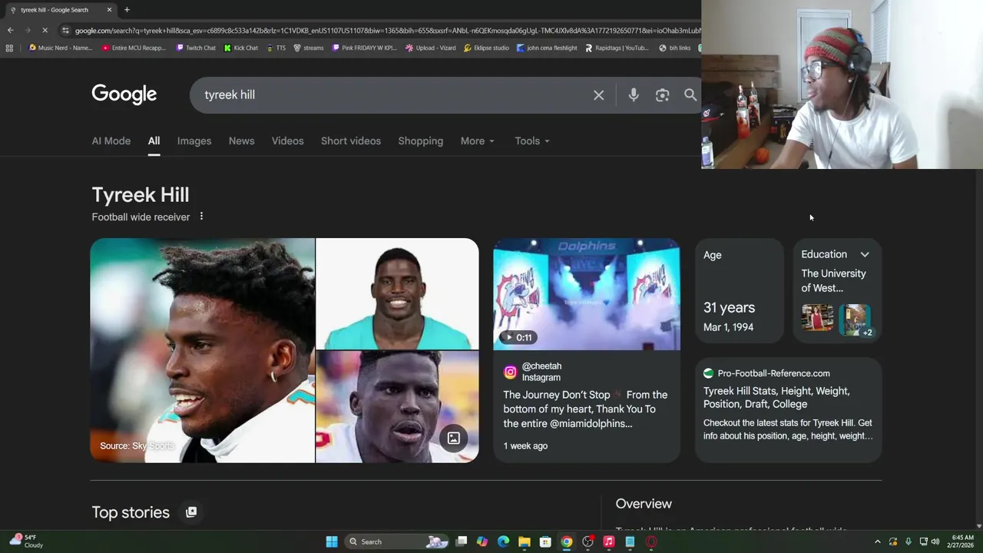
Task: Click the Top stories collection icon
Action: click(x=191, y=512)
